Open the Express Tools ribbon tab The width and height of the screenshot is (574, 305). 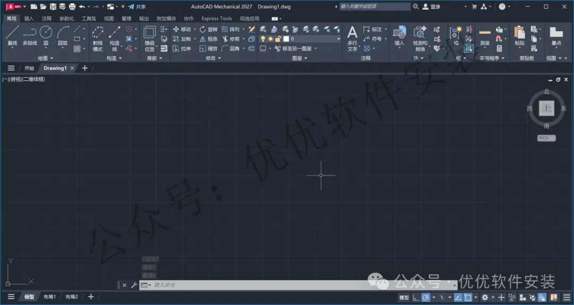coord(217,18)
